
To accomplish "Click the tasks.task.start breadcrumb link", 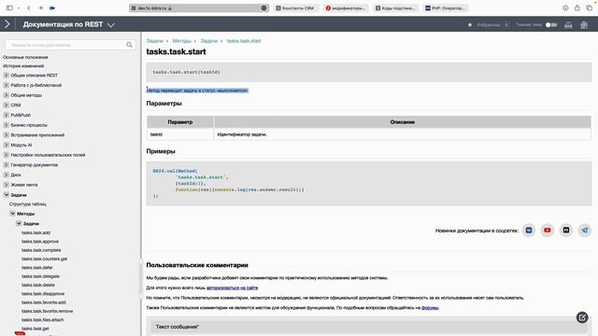I will (244, 41).
